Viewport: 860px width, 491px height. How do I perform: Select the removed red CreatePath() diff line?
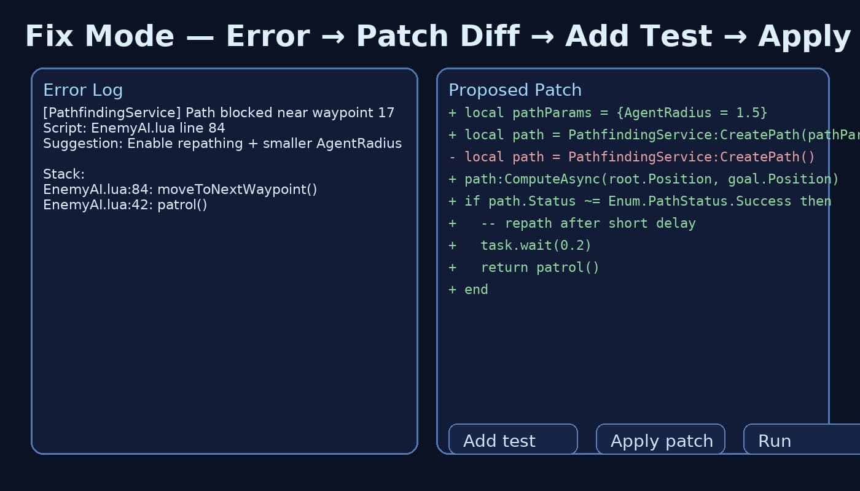pos(631,157)
